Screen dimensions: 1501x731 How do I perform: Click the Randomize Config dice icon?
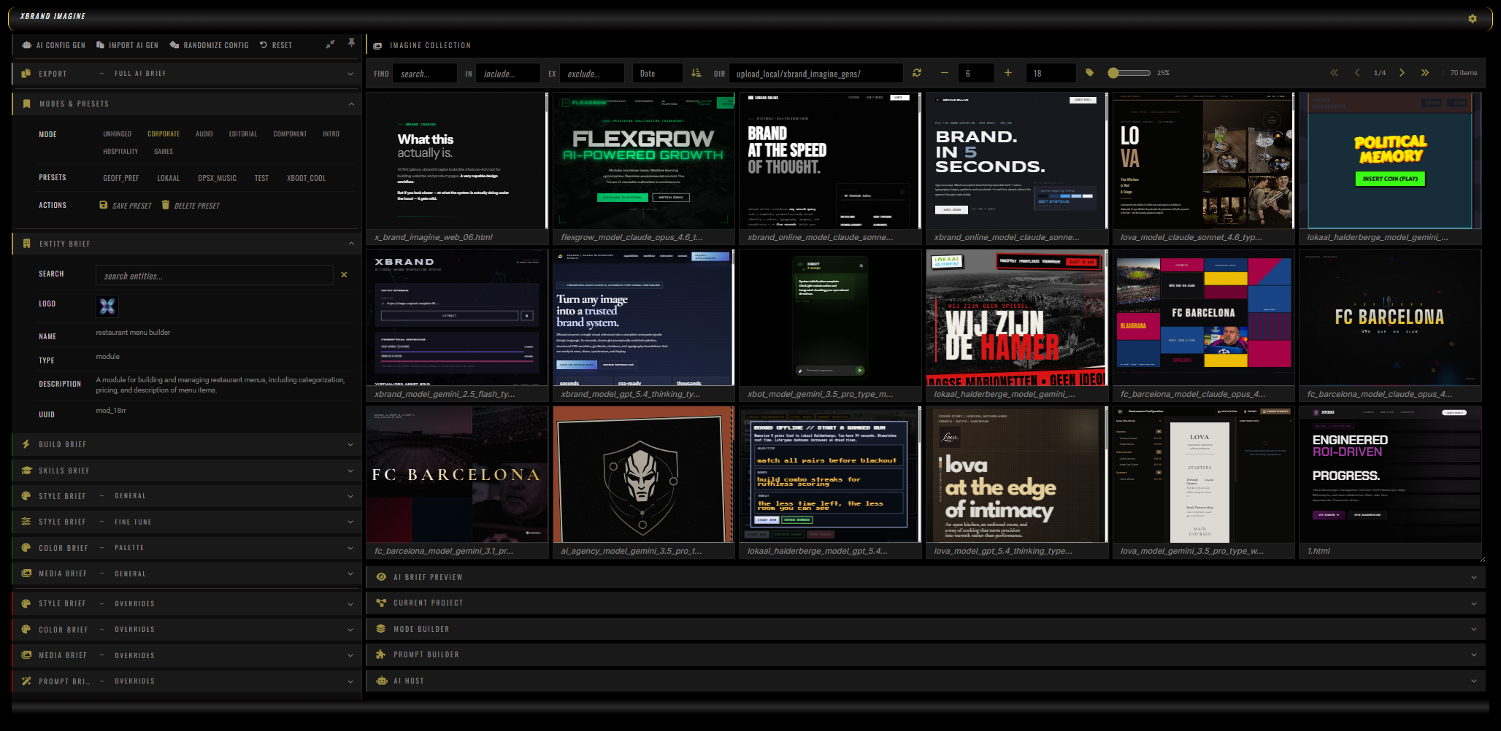coord(174,45)
